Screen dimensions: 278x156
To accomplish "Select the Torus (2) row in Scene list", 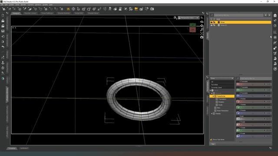I will (241, 25).
